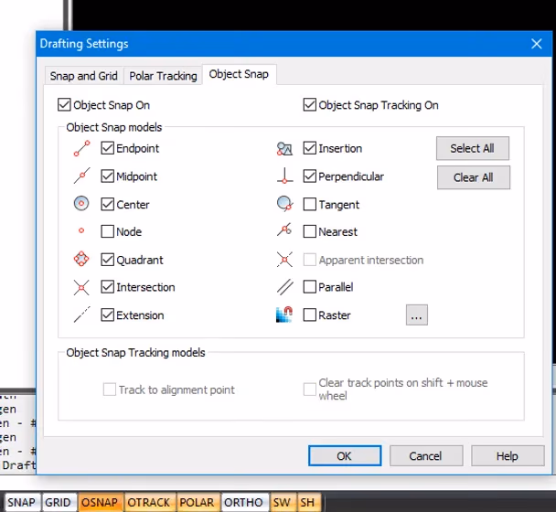Enable the Raster snap checkbox
The height and width of the screenshot is (512, 556).
(x=310, y=315)
